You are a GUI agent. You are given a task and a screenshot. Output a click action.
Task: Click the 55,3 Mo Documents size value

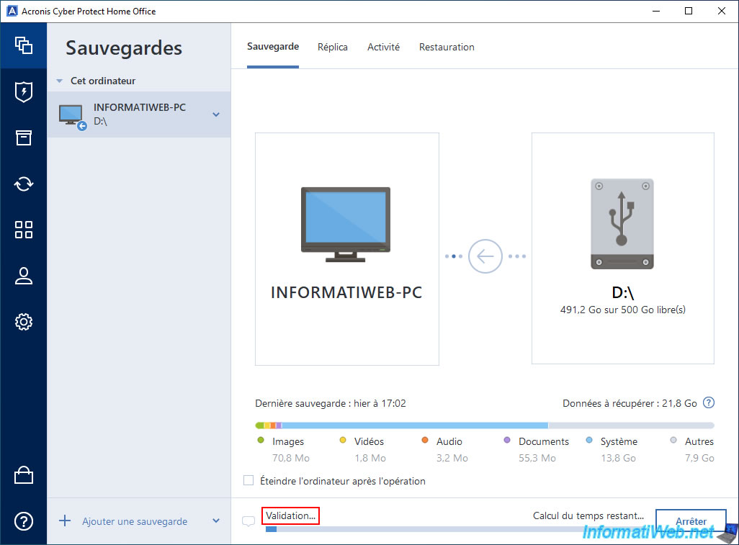(x=537, y=458)
